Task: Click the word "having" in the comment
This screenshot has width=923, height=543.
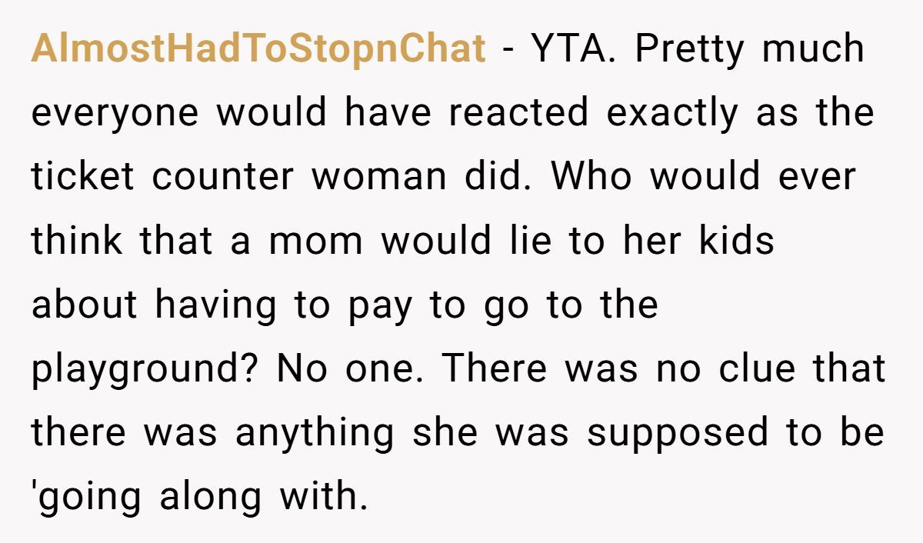Action: tap(215, 305)
